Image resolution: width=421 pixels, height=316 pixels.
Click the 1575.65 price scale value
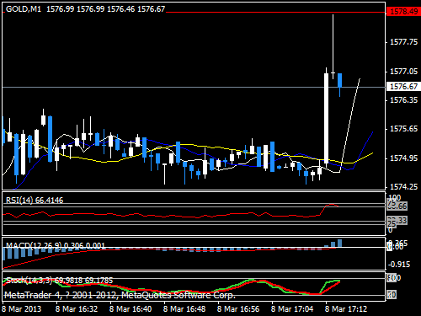(x=404, y=129)
